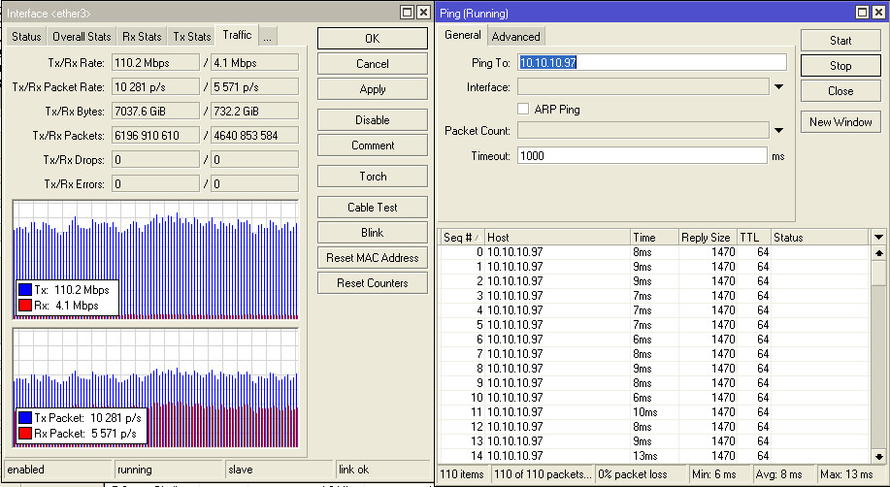The width and height of the screenshot is (890, 487).
Task: Click the blue Tx rate legend swatch
Action: click(26, 290)
